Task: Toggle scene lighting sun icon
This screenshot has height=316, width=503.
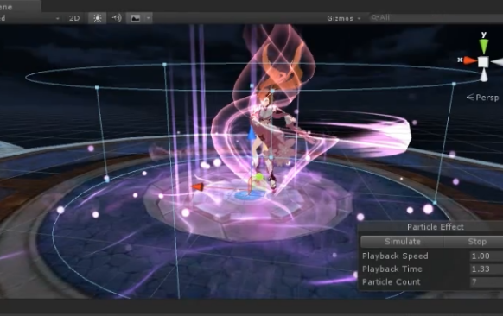Action: coord(97,18)
